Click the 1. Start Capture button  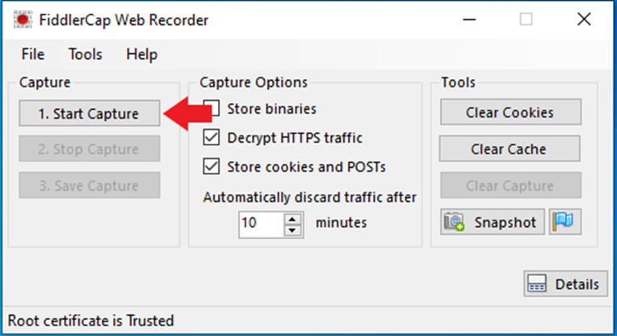coord(90,113)
